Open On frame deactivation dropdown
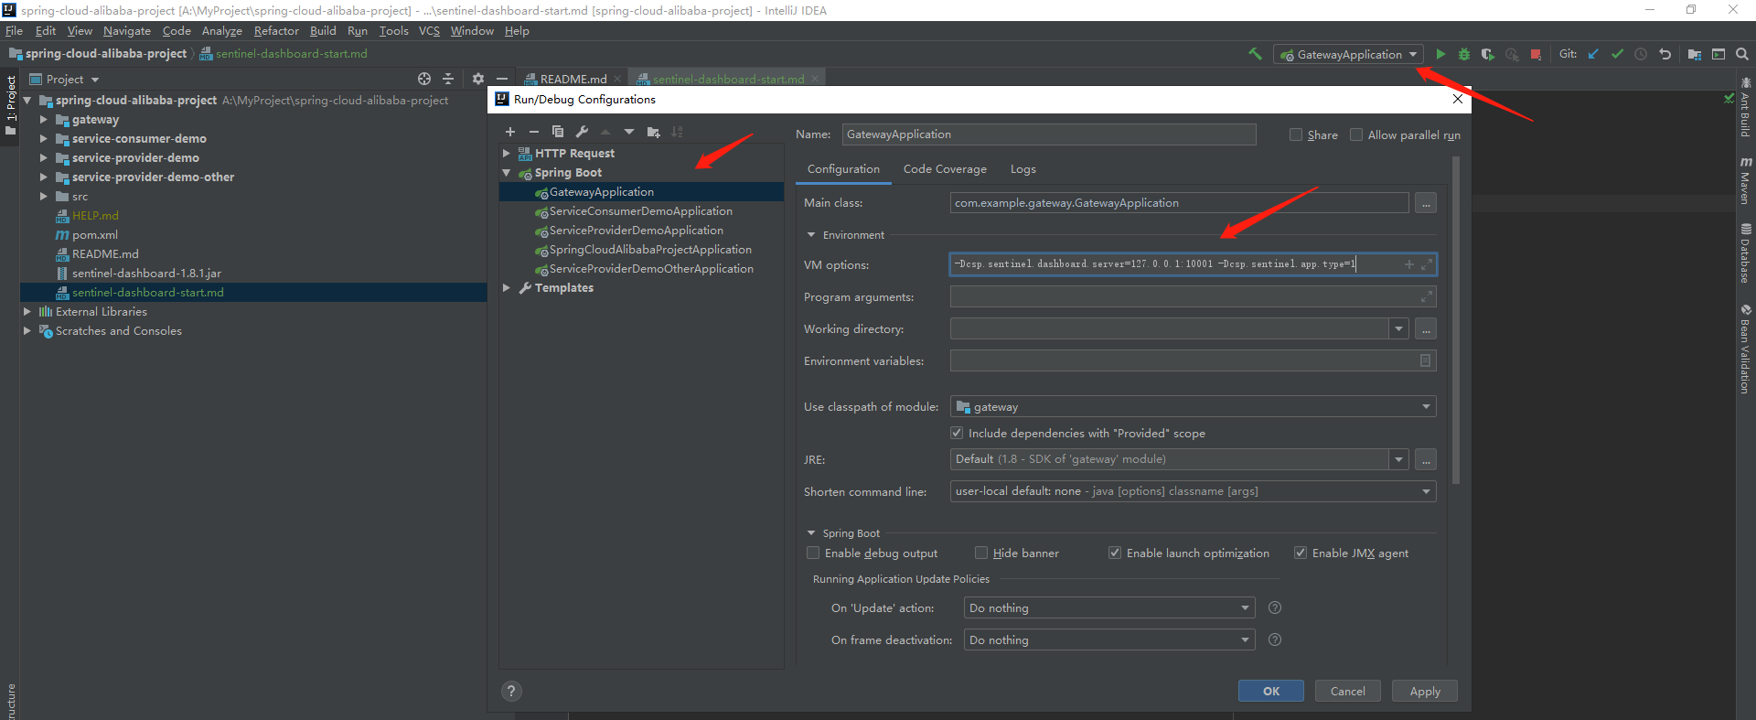This screenshot has width=1756, height=720. 1110,639
